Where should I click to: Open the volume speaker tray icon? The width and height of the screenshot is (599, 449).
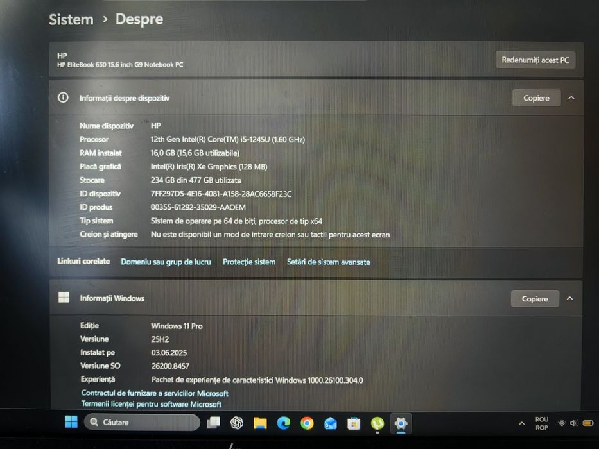(573, 423)
